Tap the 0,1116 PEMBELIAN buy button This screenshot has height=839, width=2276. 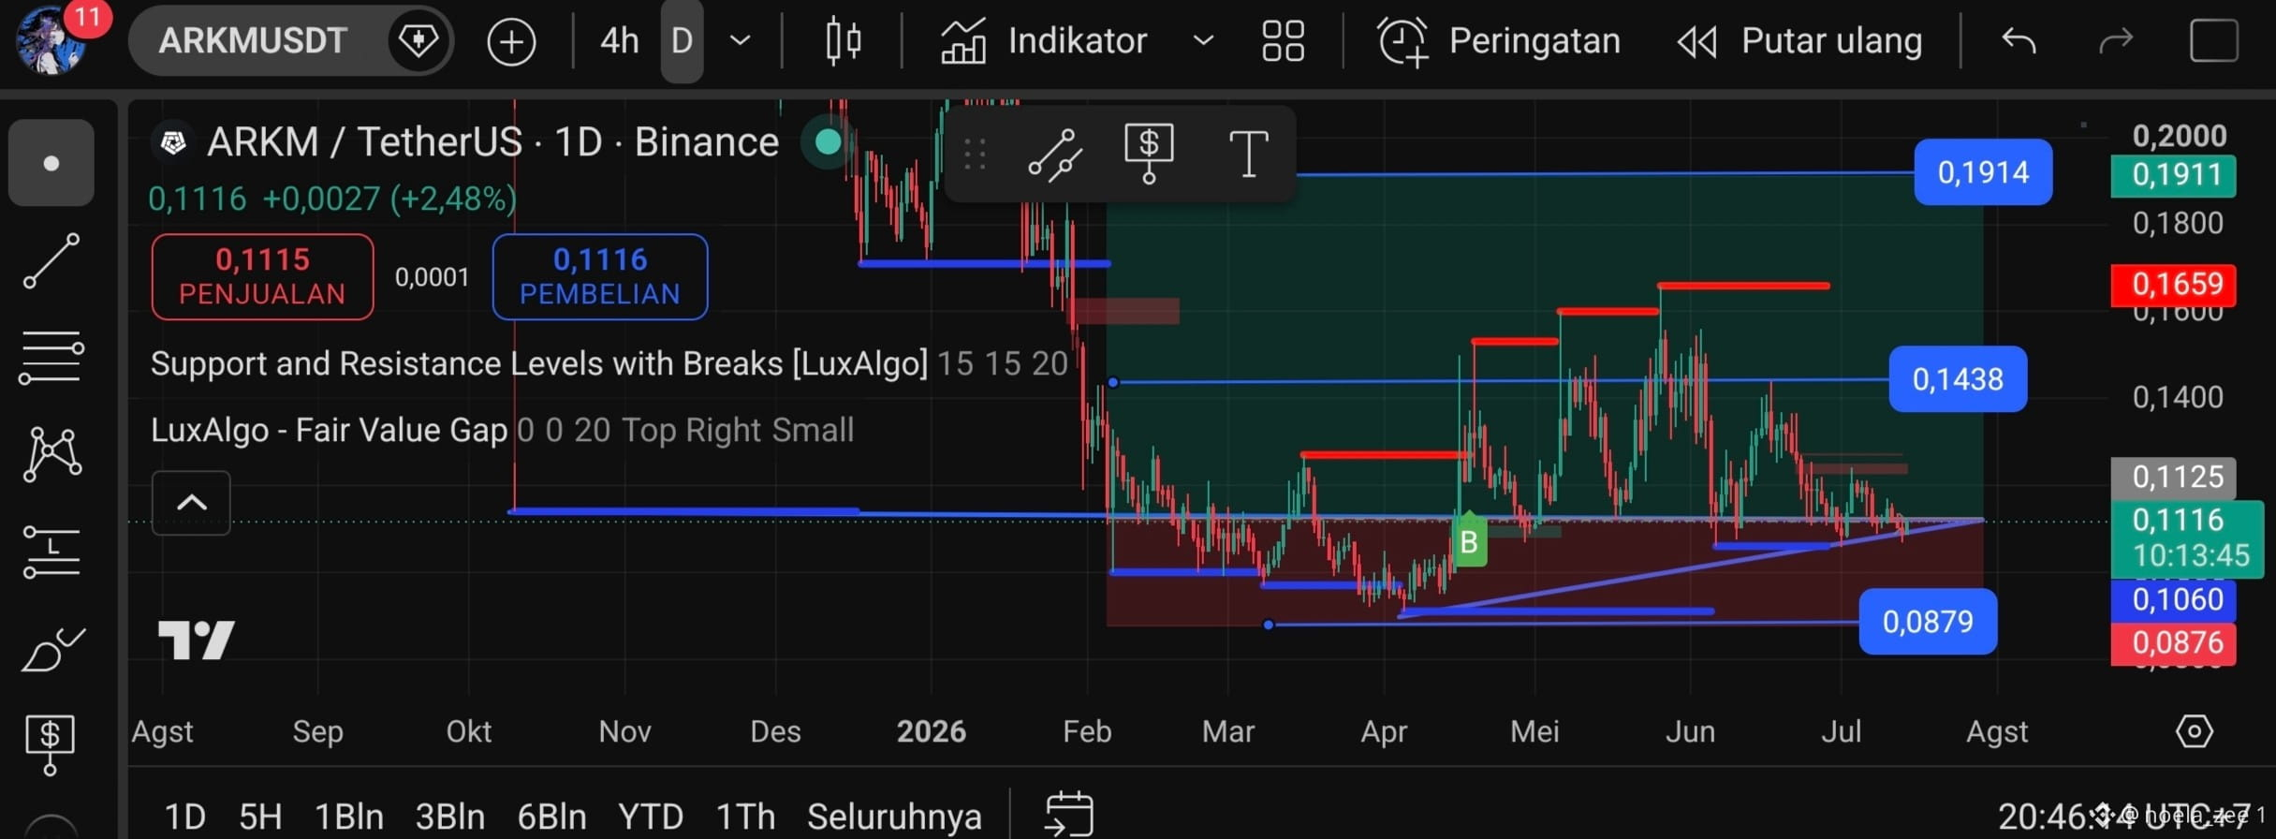click(600, 276)
